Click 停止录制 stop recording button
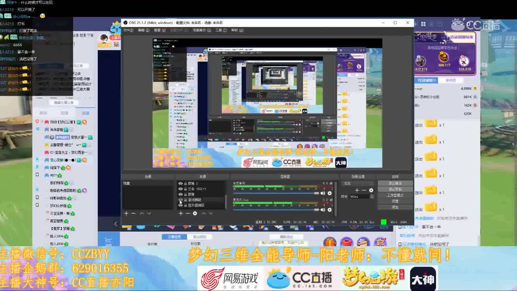Viewport: 517px width, 291px height. [395, 189]
